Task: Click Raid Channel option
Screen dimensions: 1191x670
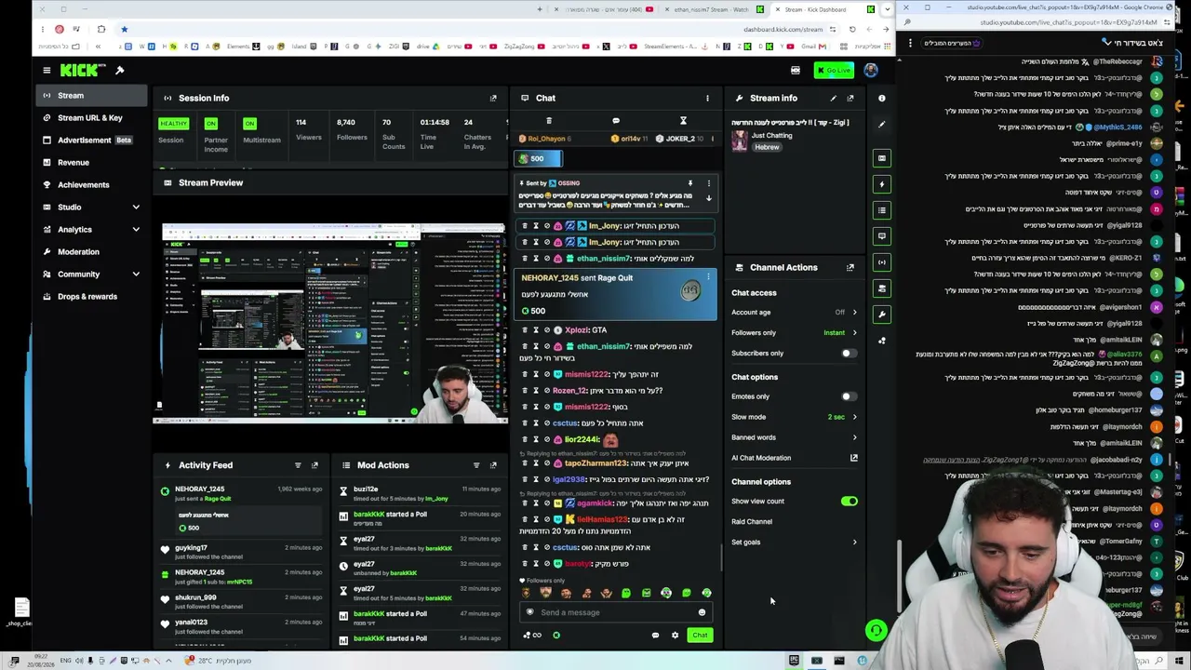Action: tap(752, 522)
